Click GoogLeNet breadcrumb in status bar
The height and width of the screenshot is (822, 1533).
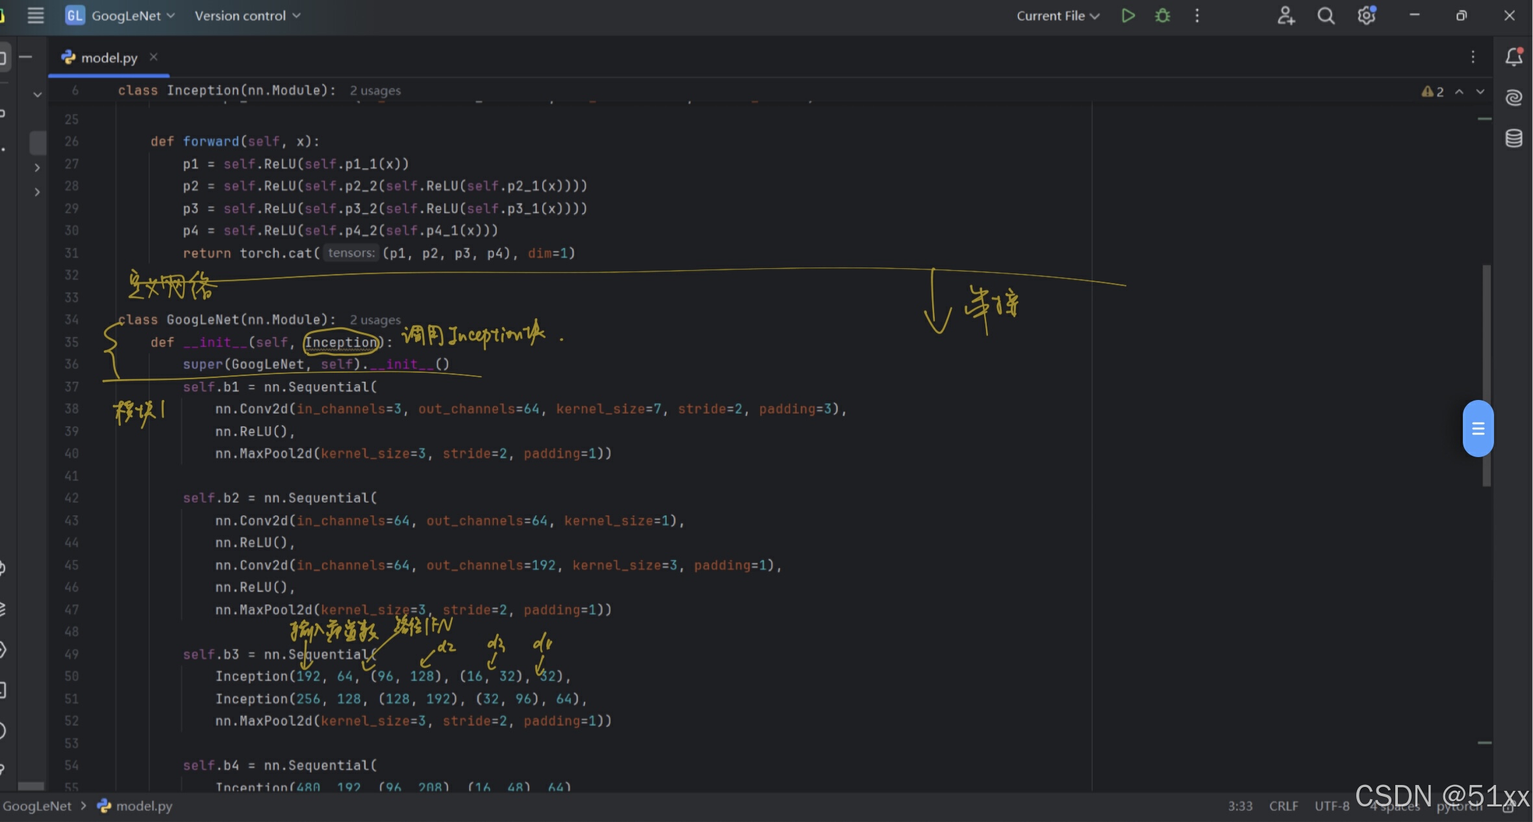pos(37,806)
